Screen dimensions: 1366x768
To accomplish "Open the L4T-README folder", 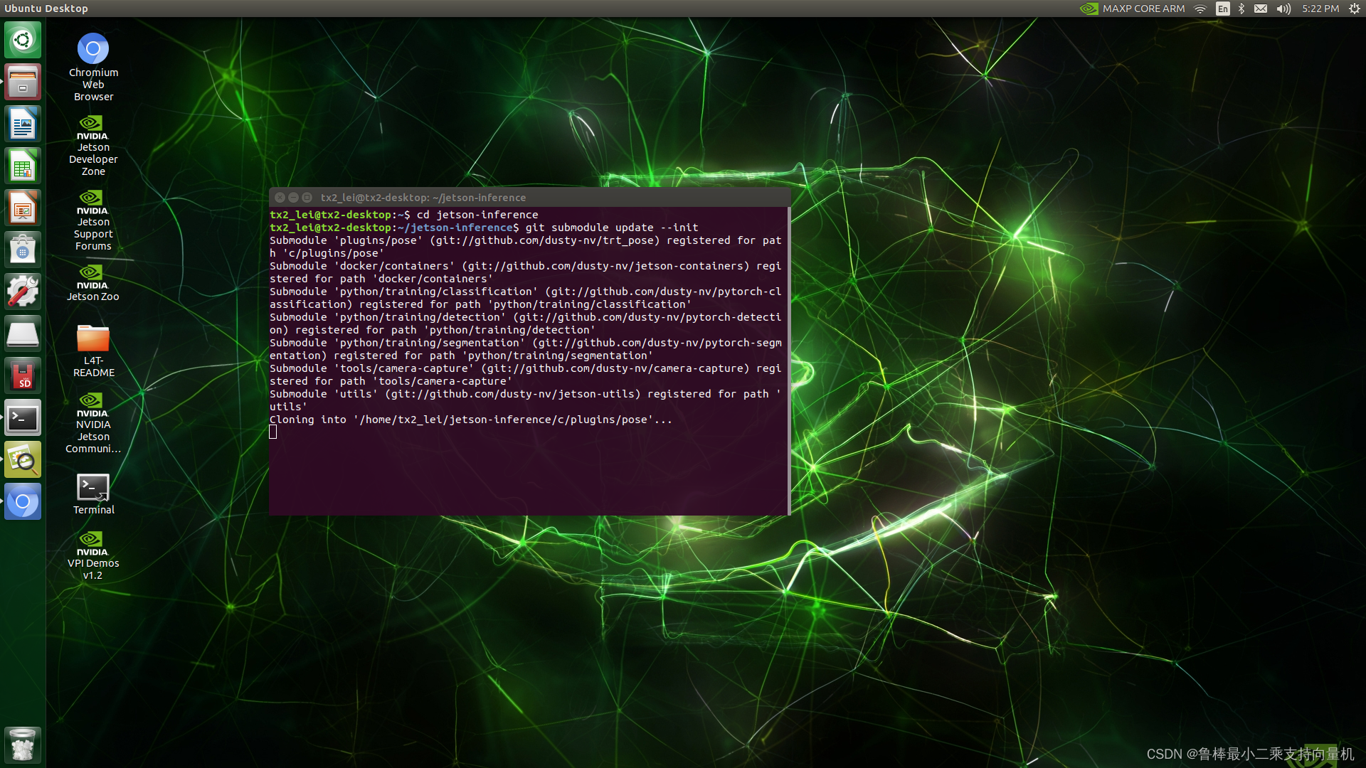I will tap(93, 339).
